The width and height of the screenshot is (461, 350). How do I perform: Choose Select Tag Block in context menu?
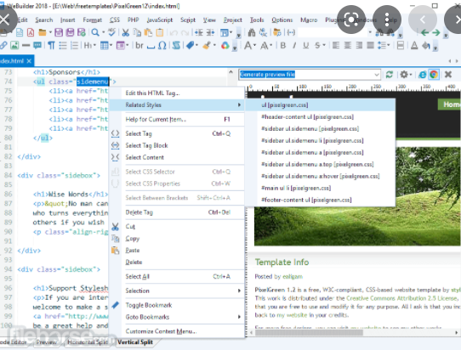point(177,145)
